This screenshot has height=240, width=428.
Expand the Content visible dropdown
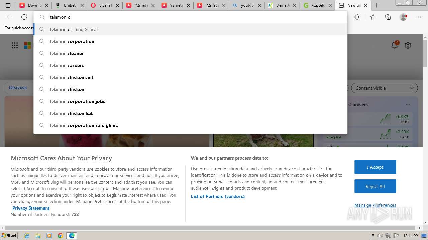click(x=384, y=88)
